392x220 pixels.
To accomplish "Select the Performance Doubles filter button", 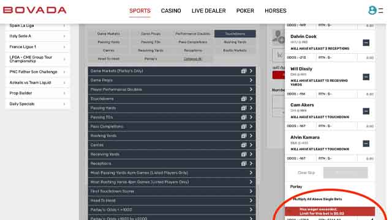I will click(x=193, y=34).
